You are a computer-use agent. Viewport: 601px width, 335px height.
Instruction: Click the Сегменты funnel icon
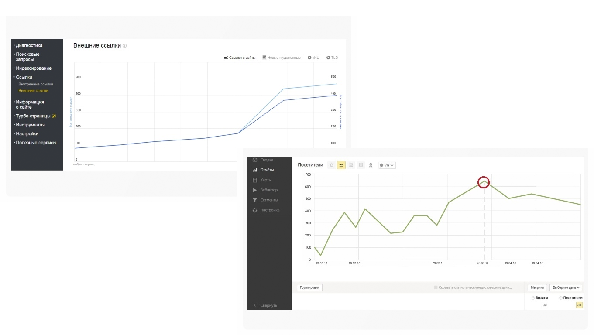255,200
